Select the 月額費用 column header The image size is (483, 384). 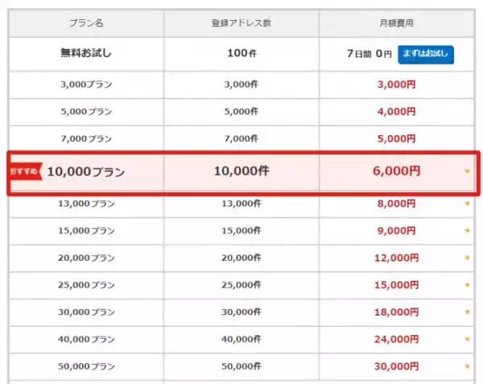397,23
